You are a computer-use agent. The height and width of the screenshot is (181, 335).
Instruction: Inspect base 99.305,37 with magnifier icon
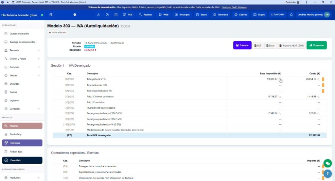tap(280, 79)
